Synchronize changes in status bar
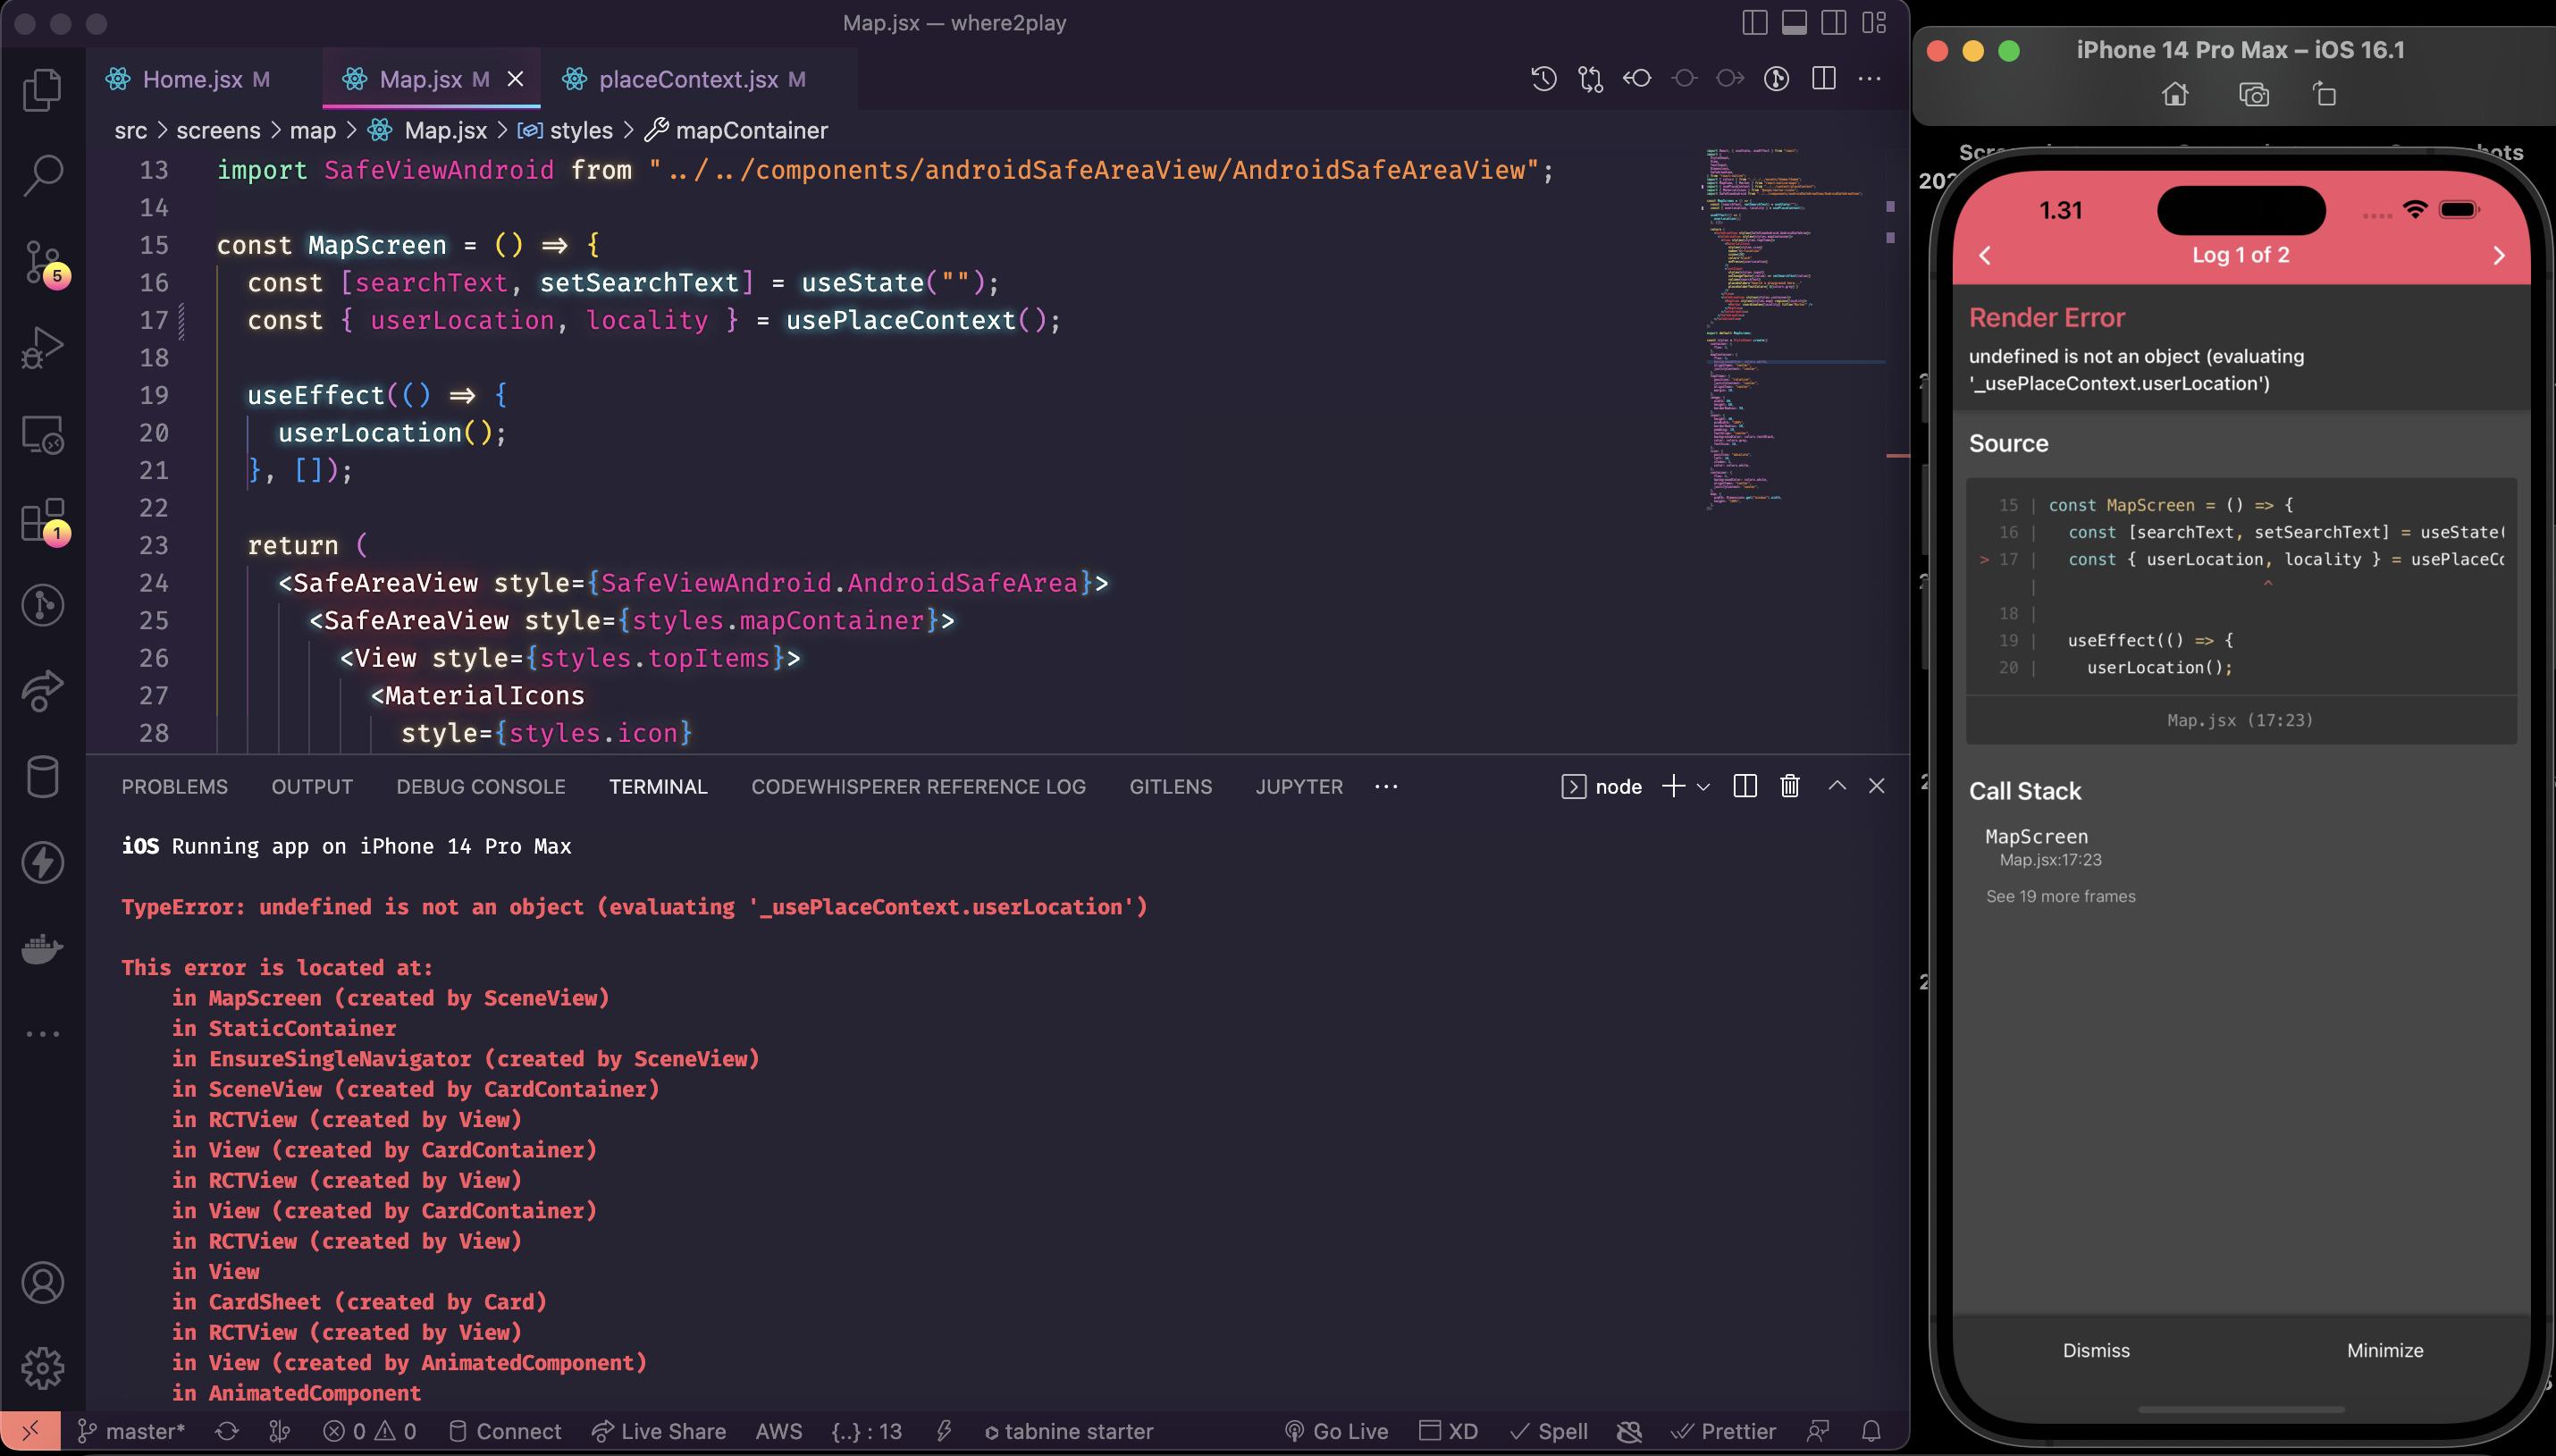This screenshot has width=2556, height=1456. [227, 1431]
